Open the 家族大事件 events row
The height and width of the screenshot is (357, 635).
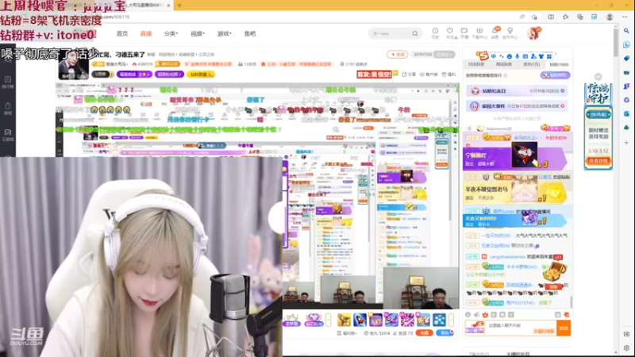point(517,106)
